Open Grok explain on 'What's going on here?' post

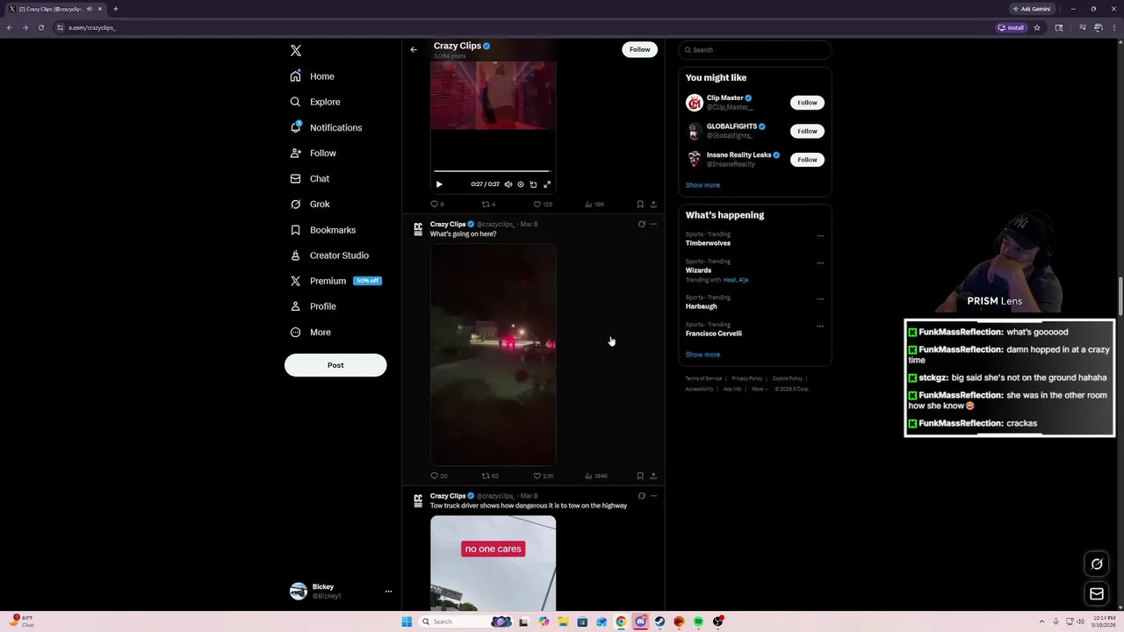point(641,224)
